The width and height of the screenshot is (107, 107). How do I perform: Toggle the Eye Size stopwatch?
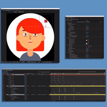click(70, 30)
